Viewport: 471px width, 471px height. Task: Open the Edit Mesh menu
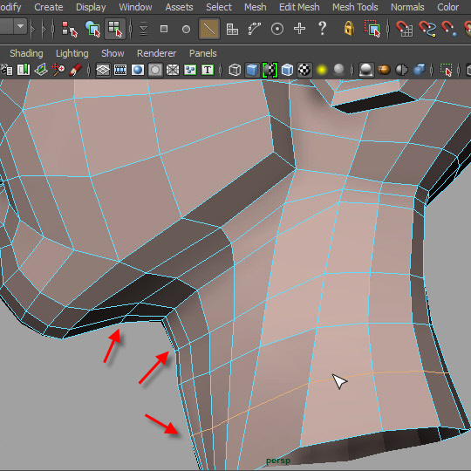coord(299,7)
